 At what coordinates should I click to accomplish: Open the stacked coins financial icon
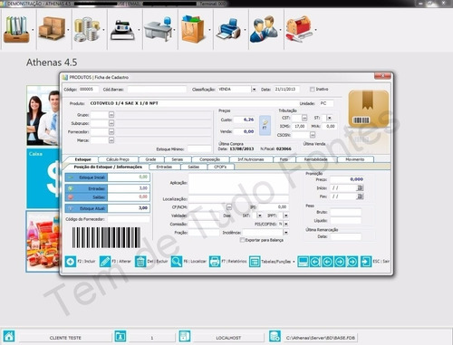click(87, 29)
